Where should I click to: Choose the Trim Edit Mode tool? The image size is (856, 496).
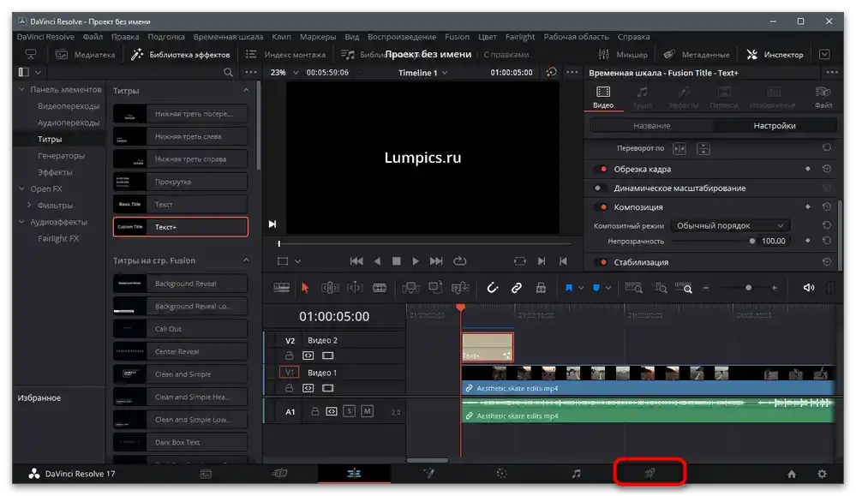click(330, 288)
